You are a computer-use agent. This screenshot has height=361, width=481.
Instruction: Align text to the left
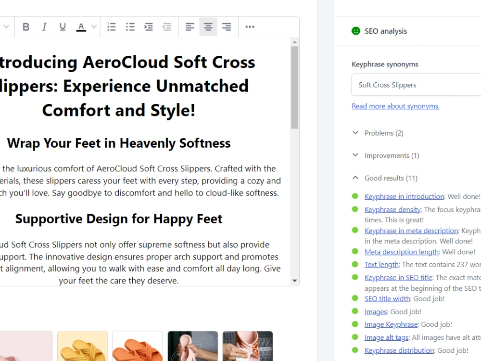coord(190,26)
